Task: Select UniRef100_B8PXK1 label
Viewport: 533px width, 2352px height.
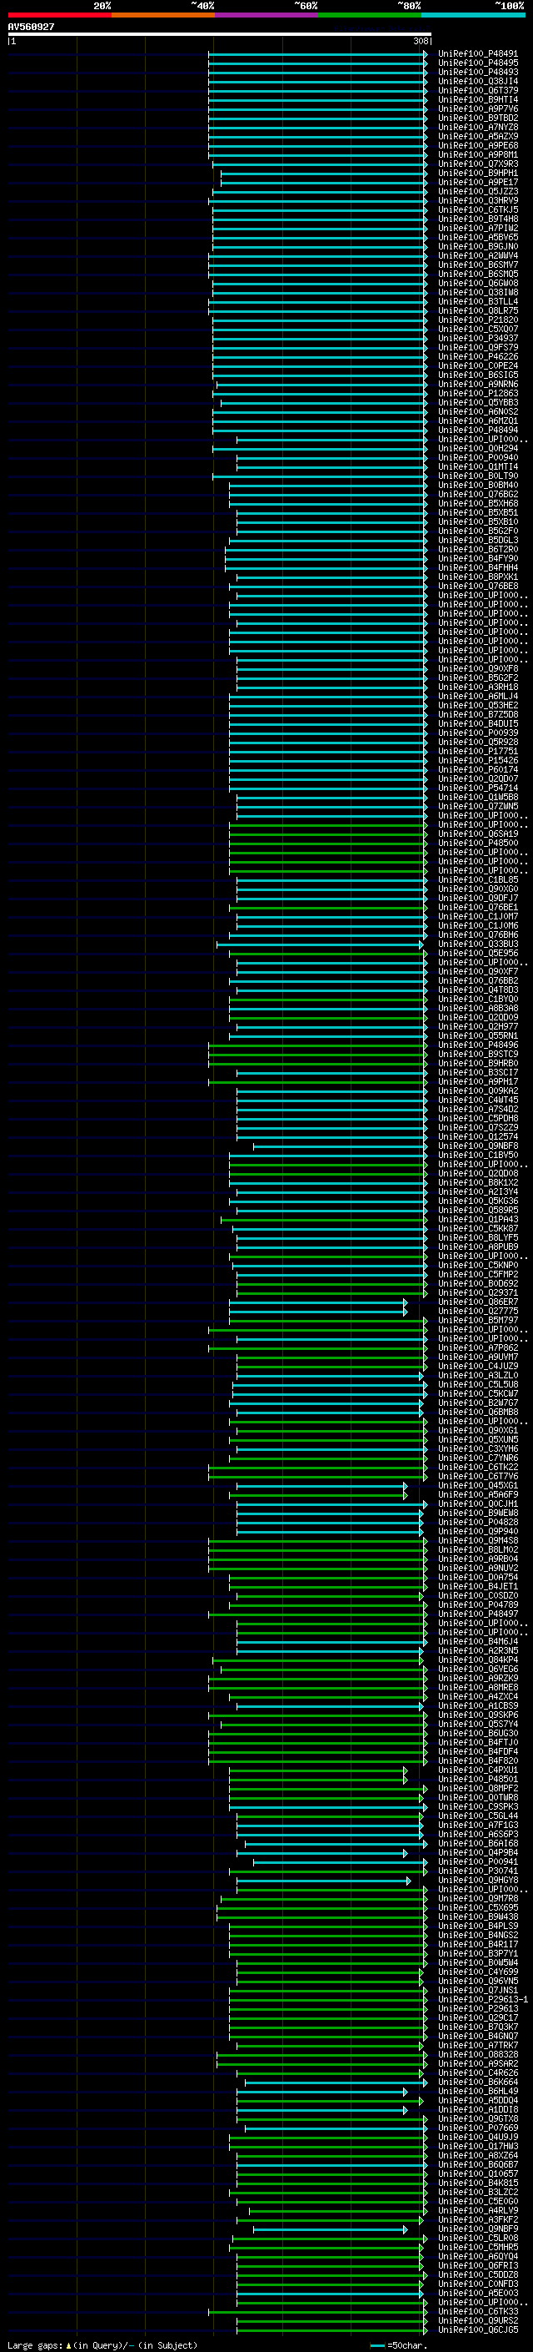Action: click(x=477, y=577)
